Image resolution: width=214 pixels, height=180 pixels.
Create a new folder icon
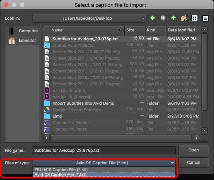point(184,18)
